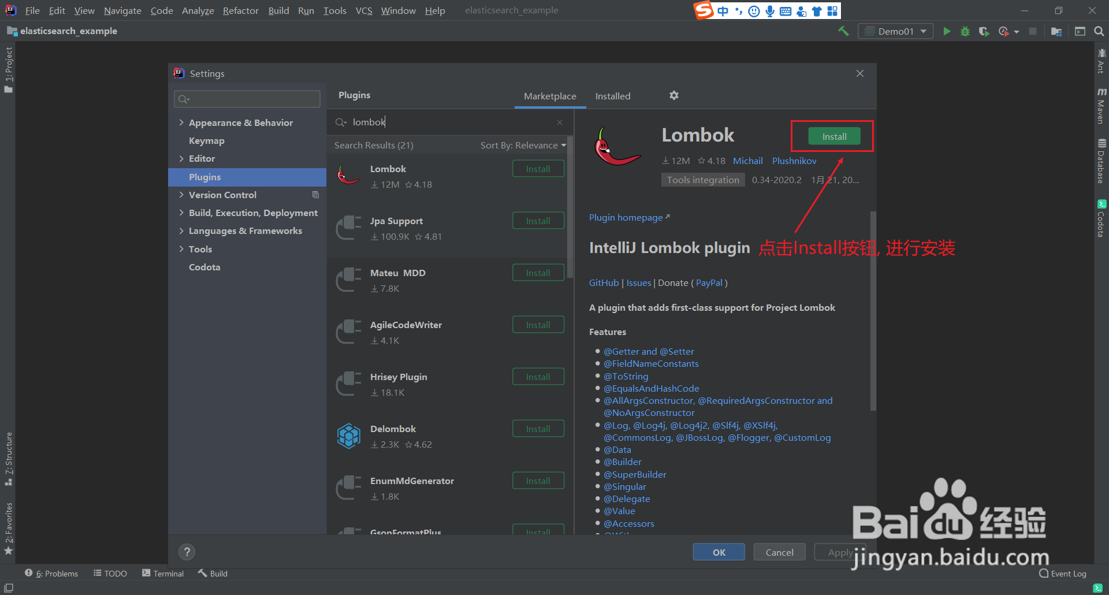
Task: Install the Delombok plugin
Action: tap(538, 429)
